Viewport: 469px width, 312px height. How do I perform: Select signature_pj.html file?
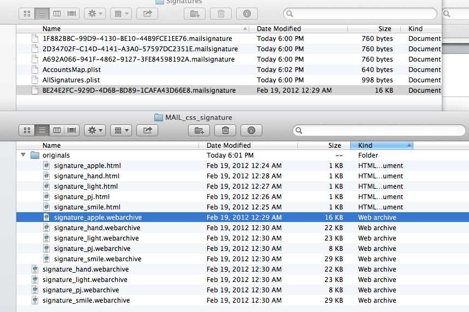(243, 197)
